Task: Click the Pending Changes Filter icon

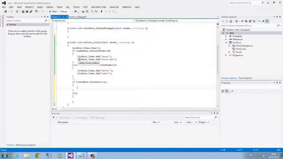Action: point(237,21)
